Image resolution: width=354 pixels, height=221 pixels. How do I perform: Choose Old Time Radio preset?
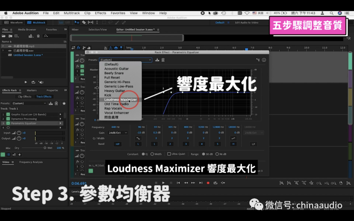coord(120,104)
